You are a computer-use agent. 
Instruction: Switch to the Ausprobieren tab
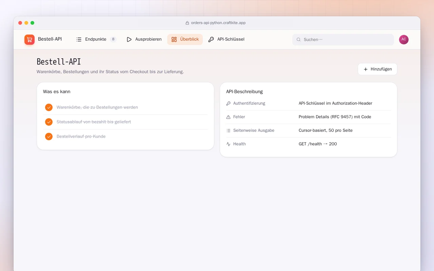pos(144,39)
